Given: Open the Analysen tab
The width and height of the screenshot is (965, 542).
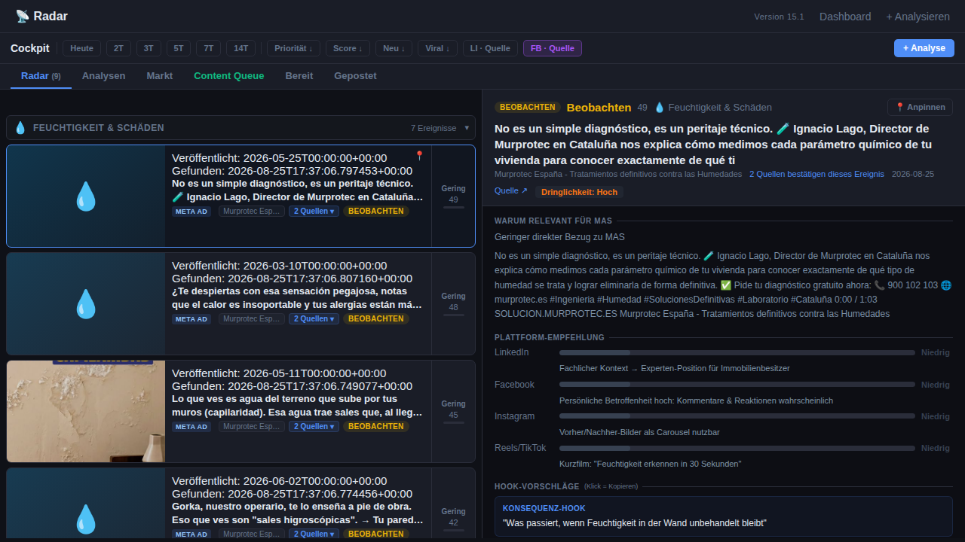Looking at the screenshot, I should tap(104, 76).
